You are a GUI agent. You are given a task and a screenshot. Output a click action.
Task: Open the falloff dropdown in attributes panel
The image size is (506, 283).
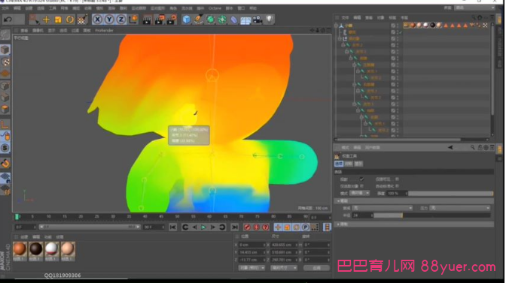click(383, 208)
